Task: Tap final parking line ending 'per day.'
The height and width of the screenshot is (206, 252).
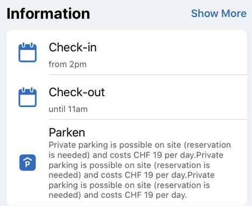Action: [118, 195]
